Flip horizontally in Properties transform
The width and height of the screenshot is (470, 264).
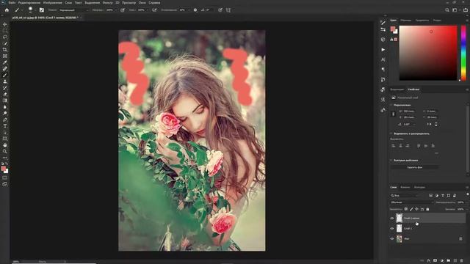tap(430, 124)
